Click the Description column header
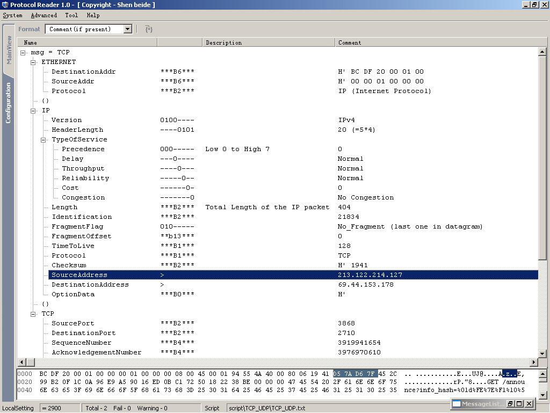550x413 pixels. tap(269, 42)
